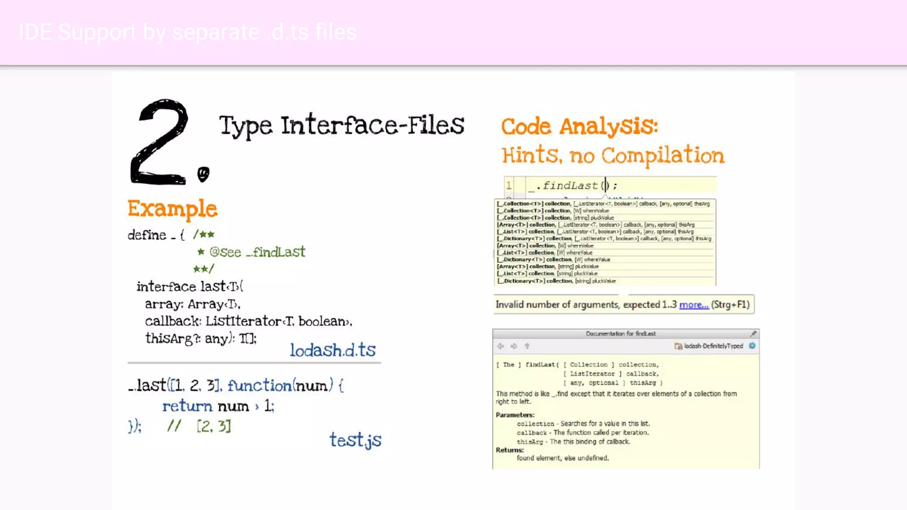Viewport: 907px width, 510px height.
Task: Click the Back arrow in Documentation popup
Action: [500, 346]
